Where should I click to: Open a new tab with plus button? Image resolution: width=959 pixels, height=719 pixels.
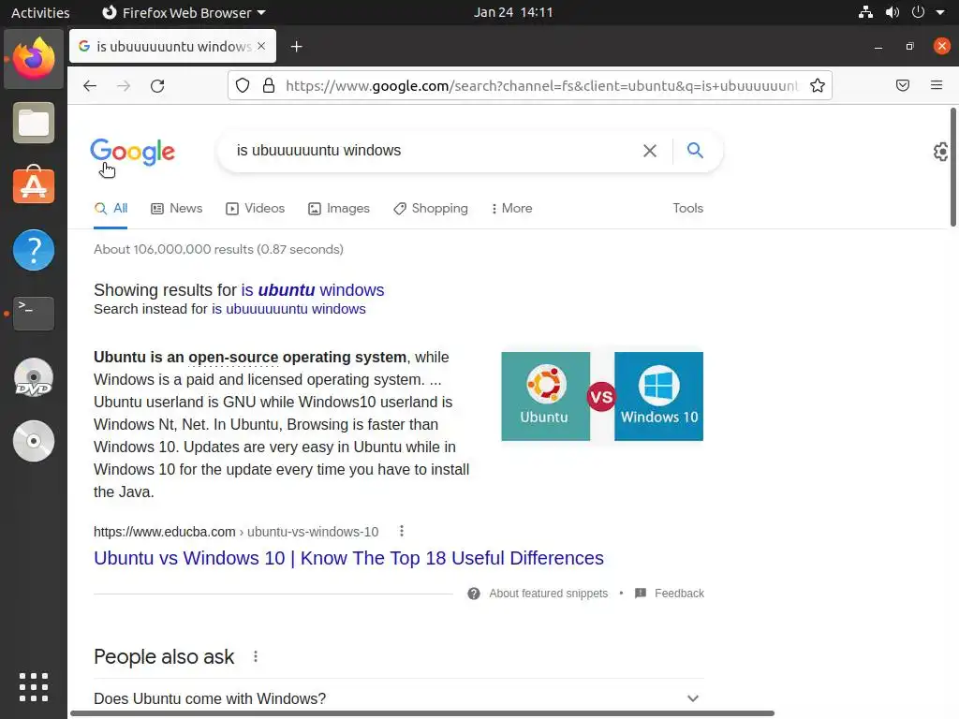point(297,47)
